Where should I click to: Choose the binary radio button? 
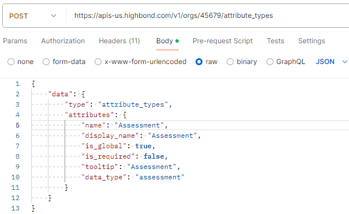pyautogui.click(x=230, y=62)
